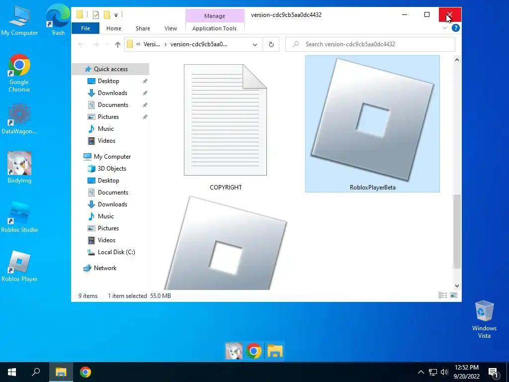
Task: Open the BirdyImg desktop shortcut
Action: coord(19,167)
